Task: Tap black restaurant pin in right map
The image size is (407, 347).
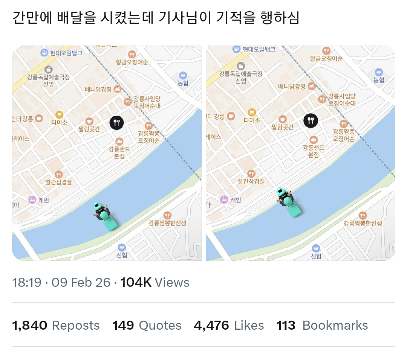Action: (x=311, y=120)
